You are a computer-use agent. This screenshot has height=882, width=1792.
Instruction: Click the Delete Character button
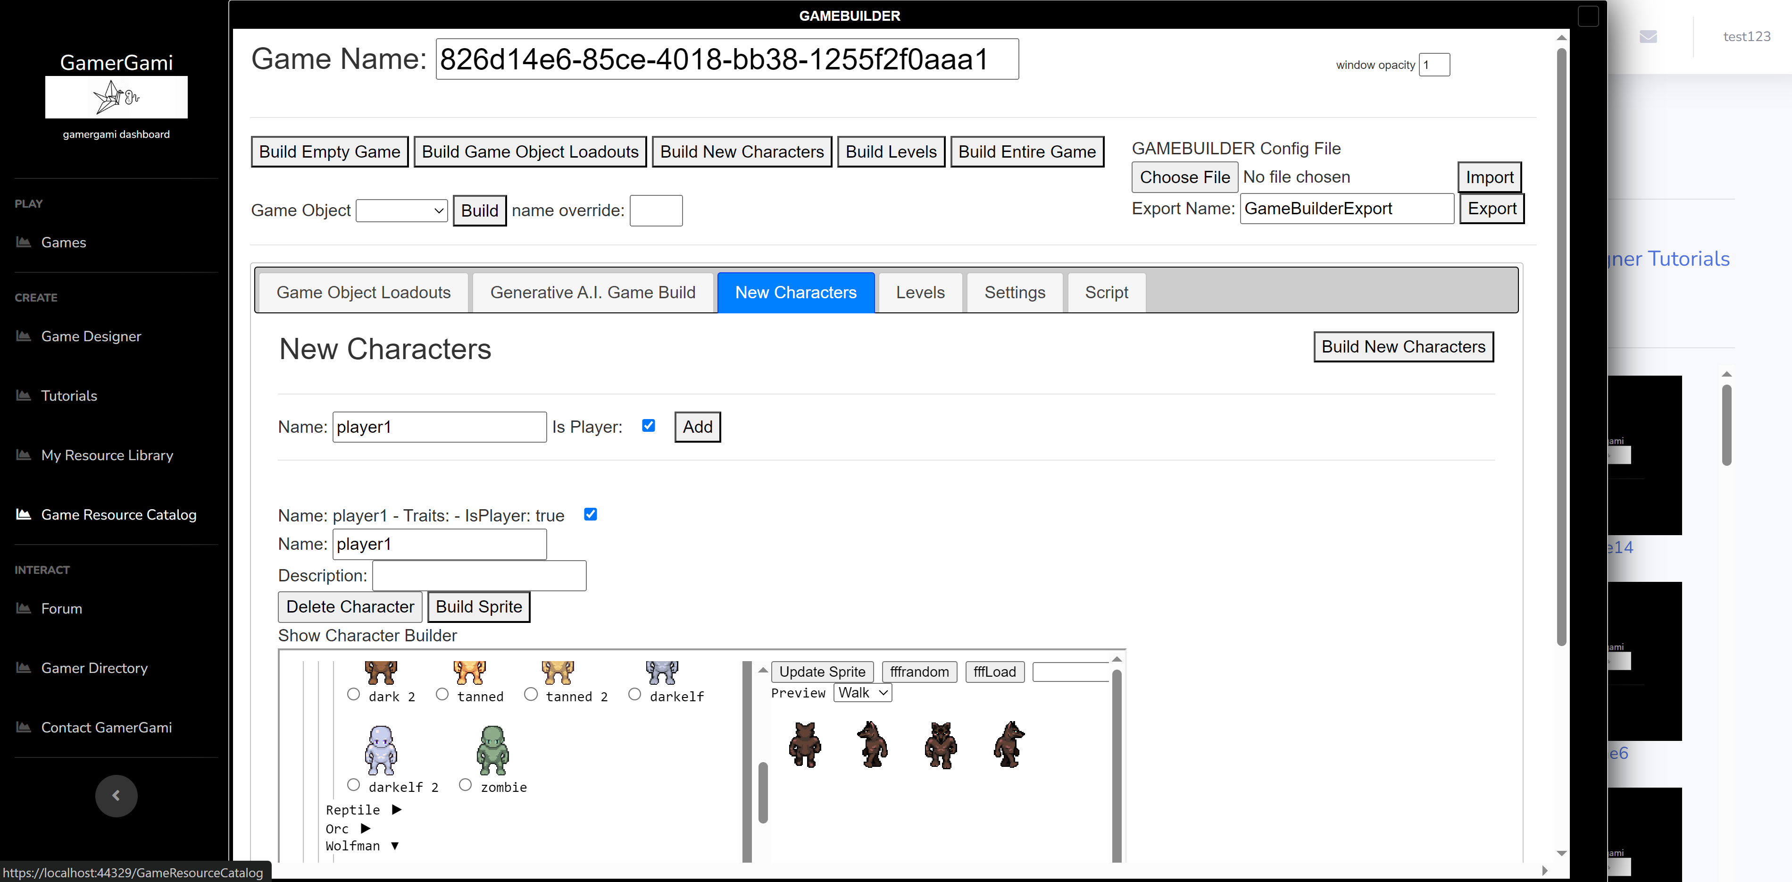point(350,606)
